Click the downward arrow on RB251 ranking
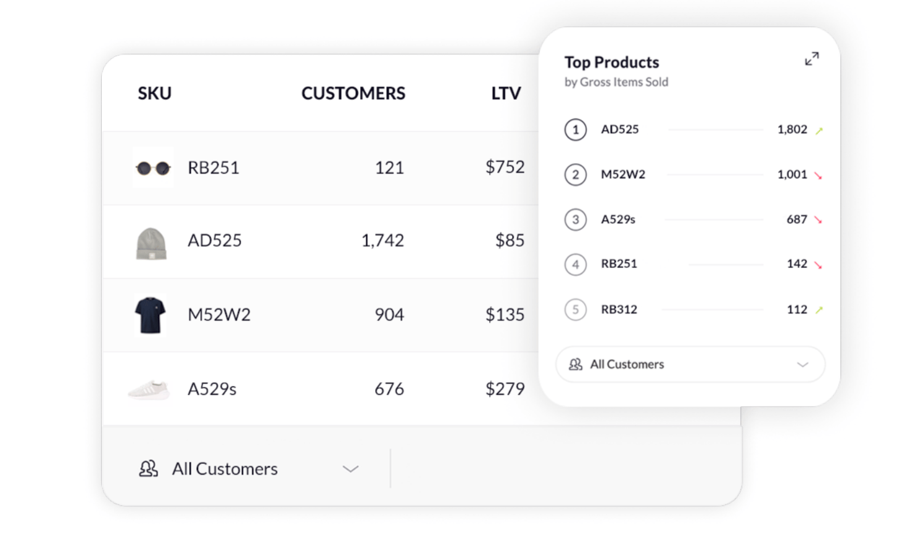The height and width of the screenshot is (549, 918). pos(818,265)
